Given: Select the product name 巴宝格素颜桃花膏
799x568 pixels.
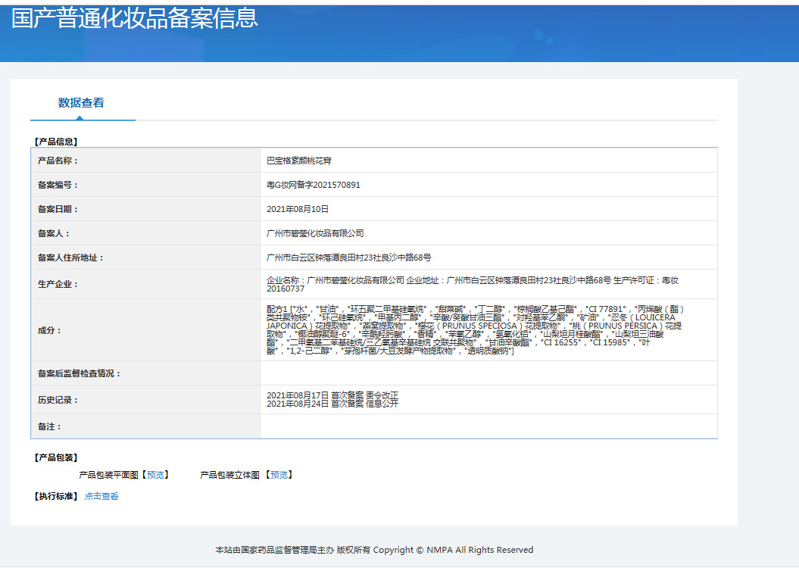Looking at the screenshot, I should [x=299, y=161].
